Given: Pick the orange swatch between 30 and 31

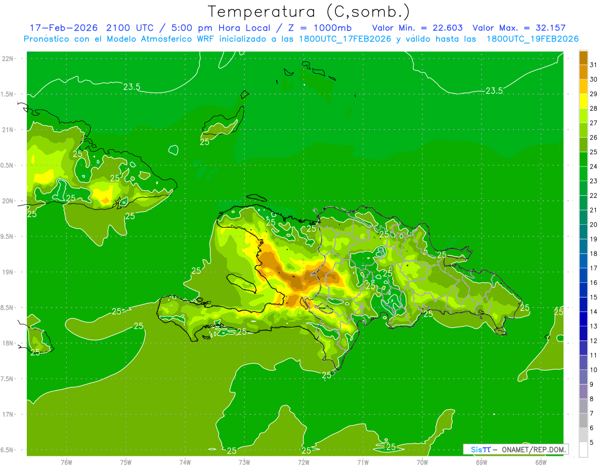Looking at the screenshot, I should [583, 71].
